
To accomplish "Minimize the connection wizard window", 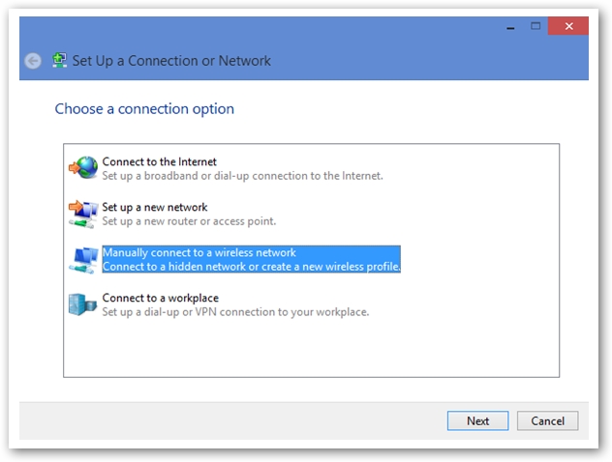I will click(510, 26).
